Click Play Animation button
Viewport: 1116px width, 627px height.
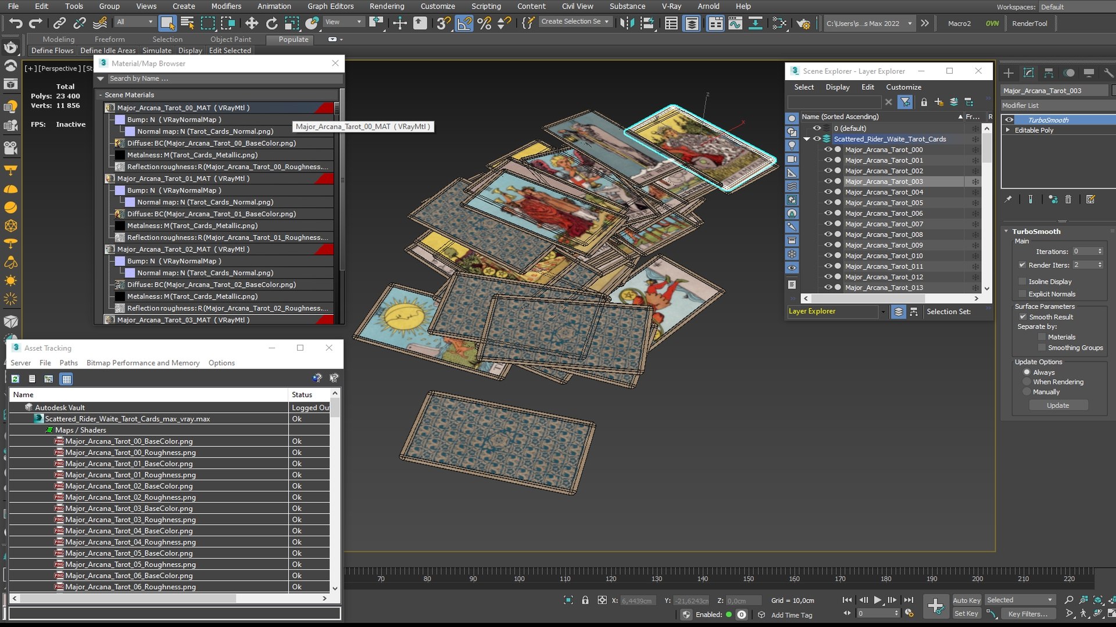[x=878, y=600]
